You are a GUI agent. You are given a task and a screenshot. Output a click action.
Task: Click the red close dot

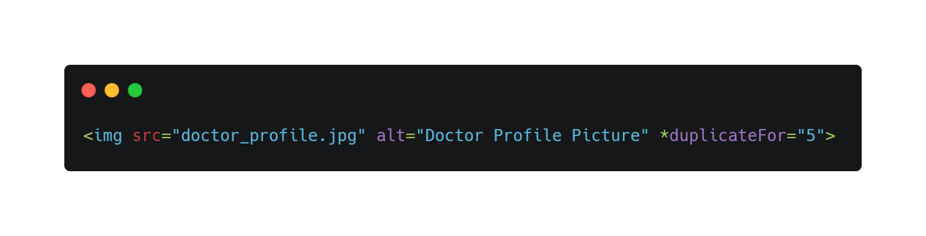click(89, 90)
